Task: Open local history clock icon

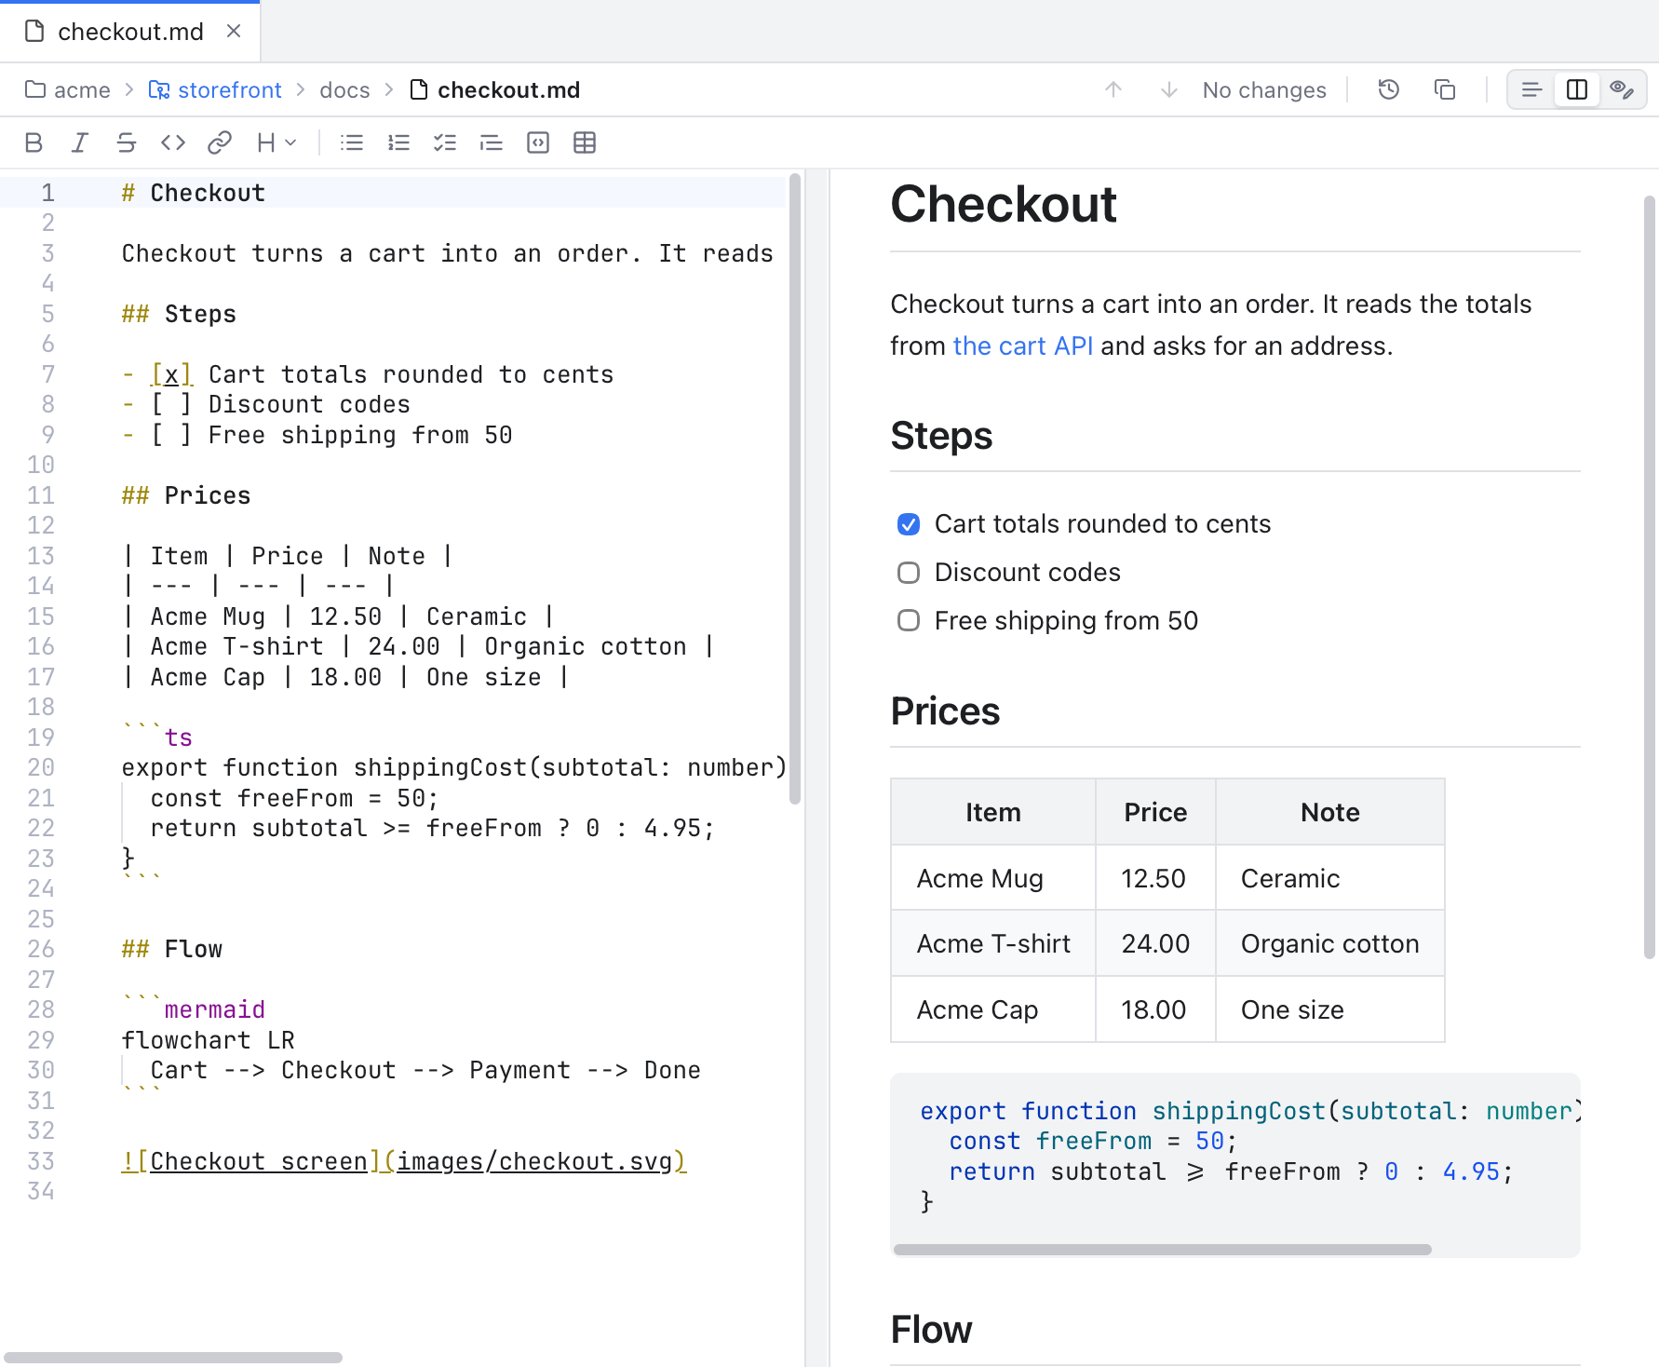Action: [1389, 89]
